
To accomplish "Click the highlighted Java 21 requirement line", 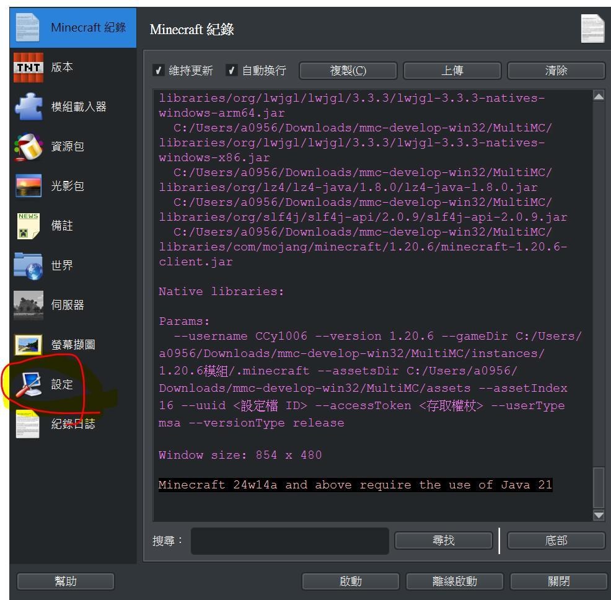I will (x=355, y=485).
